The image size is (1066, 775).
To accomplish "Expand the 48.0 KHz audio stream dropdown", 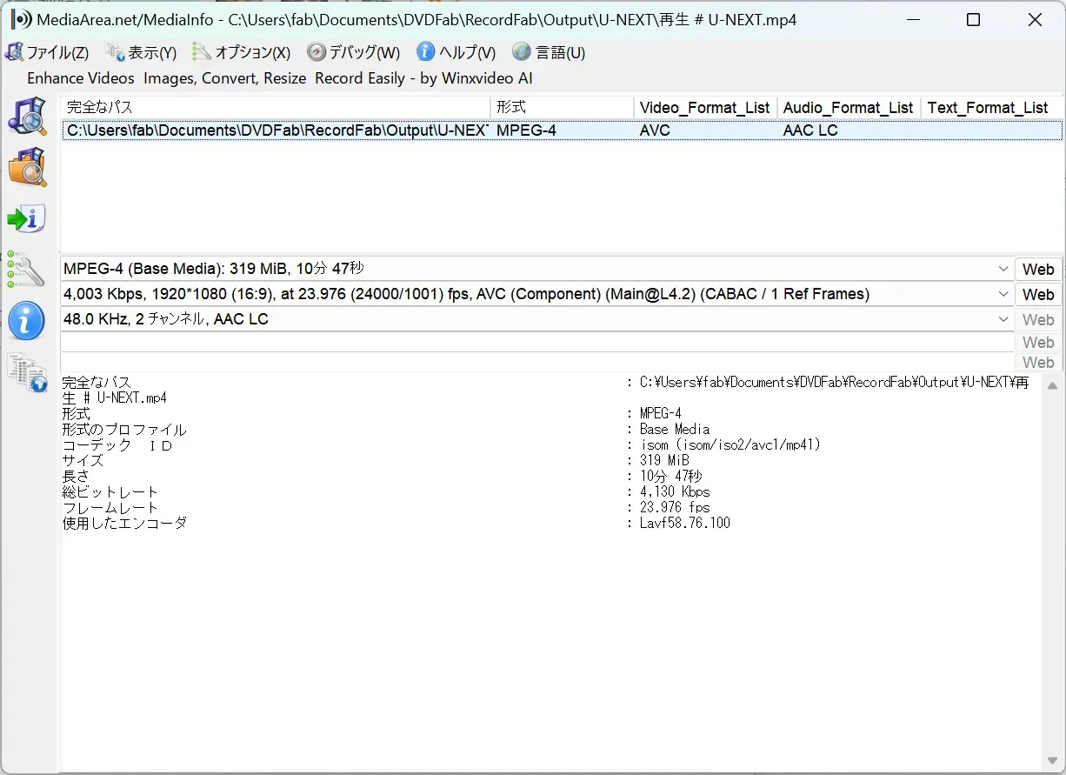I will coord(1003,319).
